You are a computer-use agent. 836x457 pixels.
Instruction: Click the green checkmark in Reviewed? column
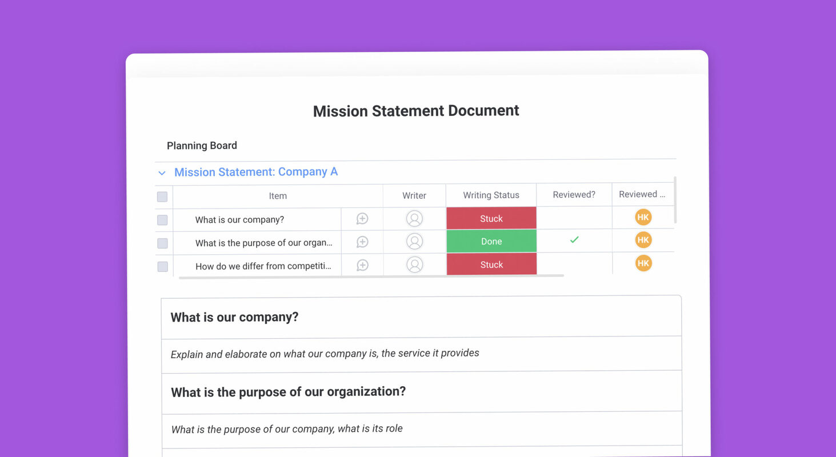[x=574, y=240]
